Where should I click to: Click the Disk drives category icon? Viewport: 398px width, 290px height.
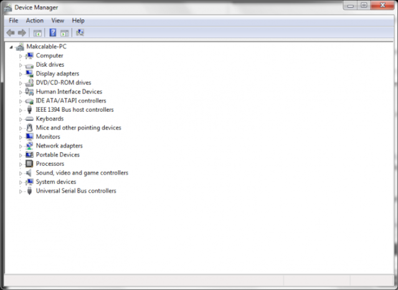pos(29,65)
